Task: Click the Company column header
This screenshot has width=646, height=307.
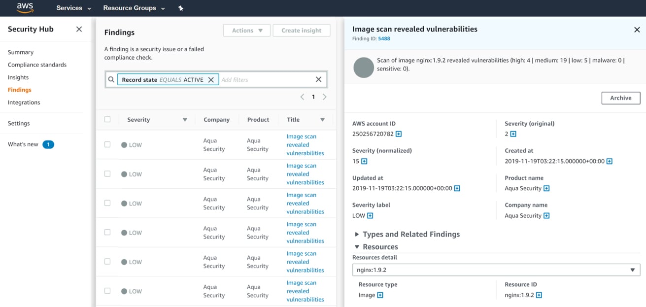Action: click(x=217, y=120)
